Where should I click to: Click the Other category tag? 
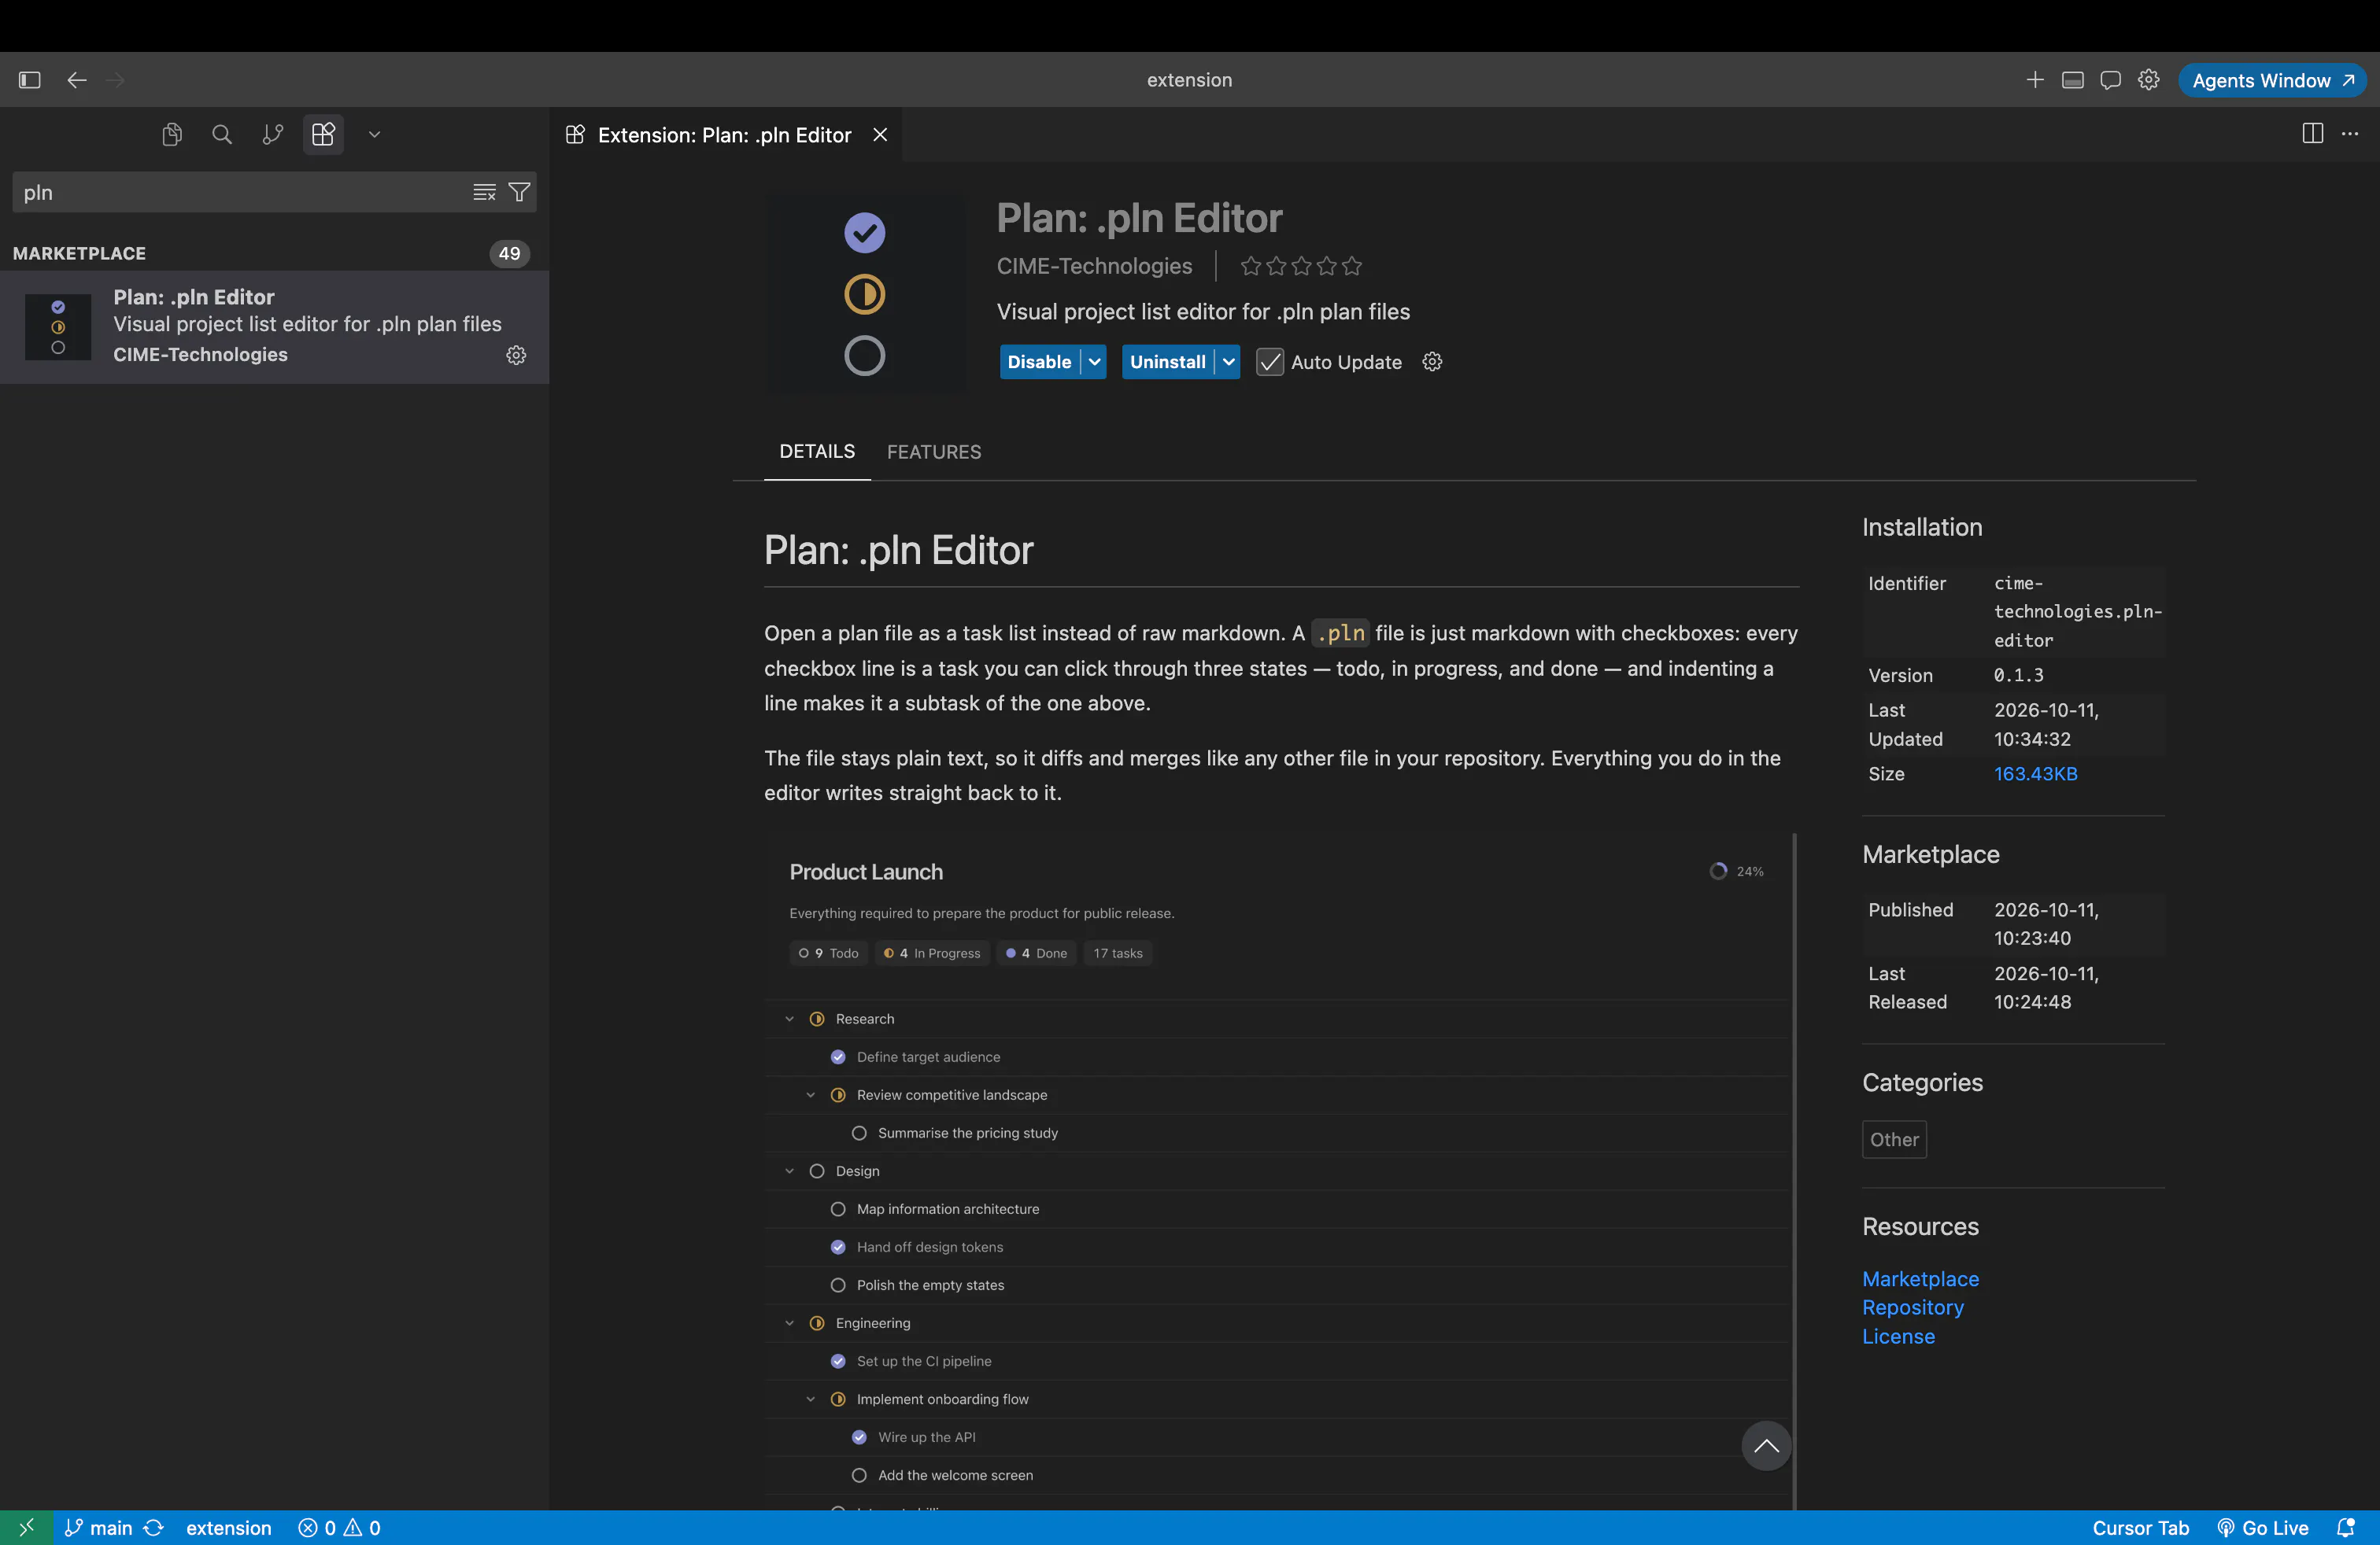(1894, 1139)
